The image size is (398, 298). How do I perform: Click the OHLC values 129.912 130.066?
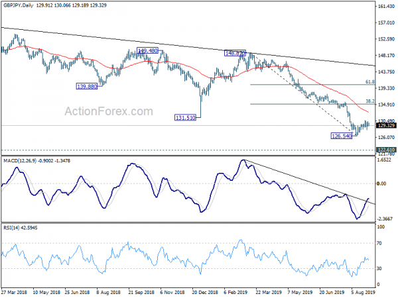coord(54,5)
